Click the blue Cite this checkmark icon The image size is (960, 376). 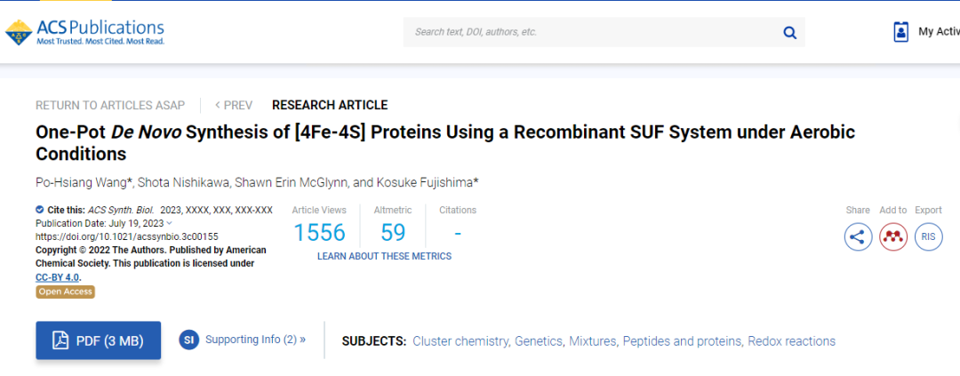click(x=40, y=210)
